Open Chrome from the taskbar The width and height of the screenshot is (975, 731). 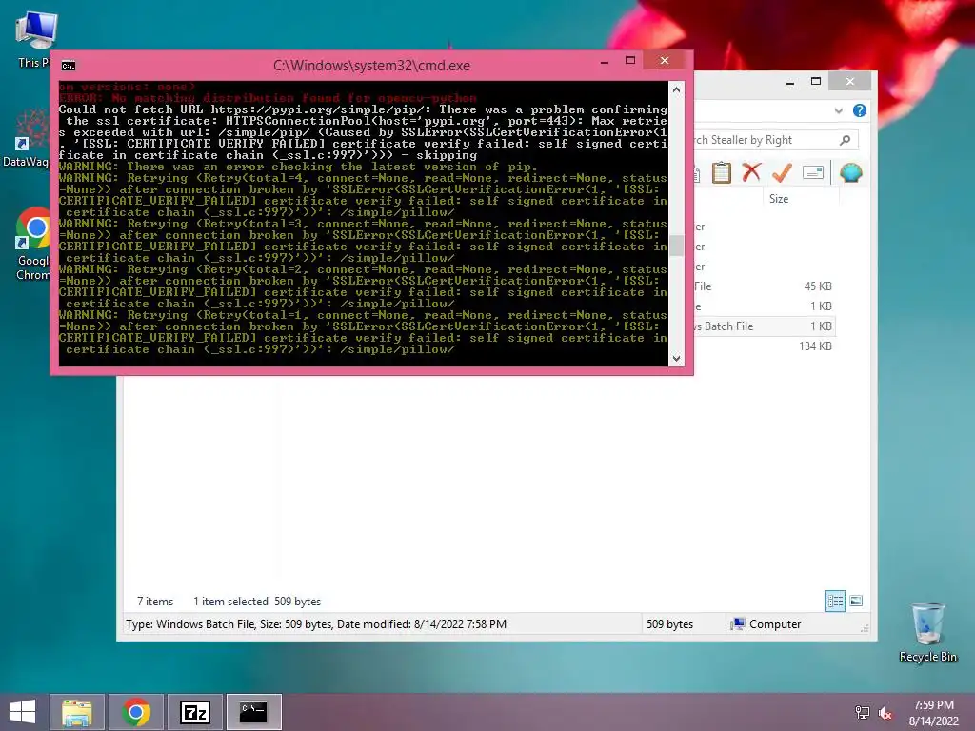pos(136,712)
